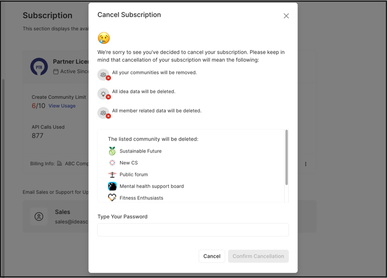Click the member related data icon
387x278 pixels.
(103, 113)
